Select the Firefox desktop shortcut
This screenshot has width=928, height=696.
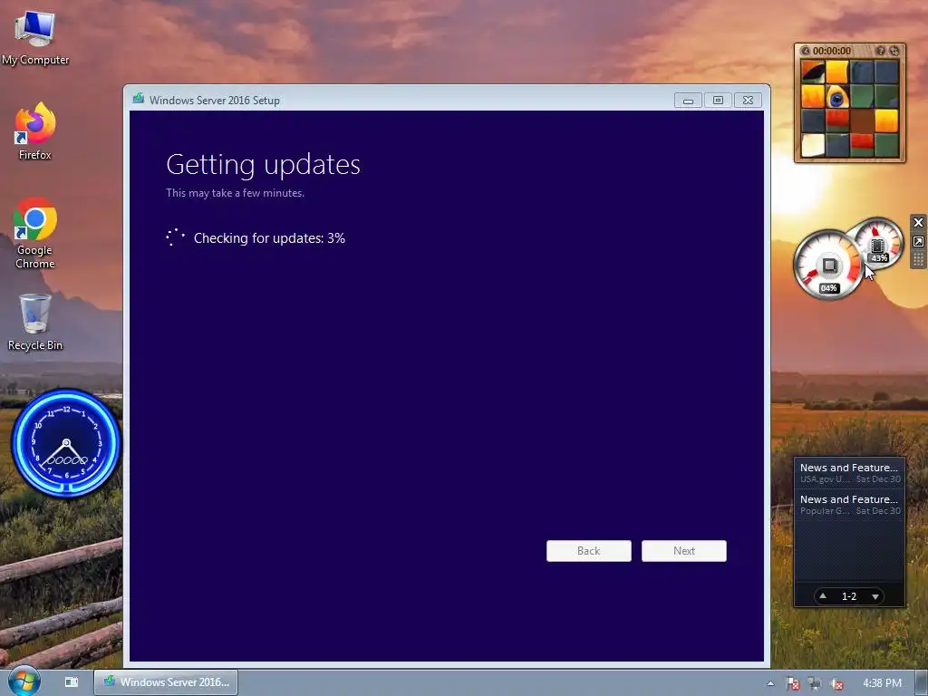point(35,130)
